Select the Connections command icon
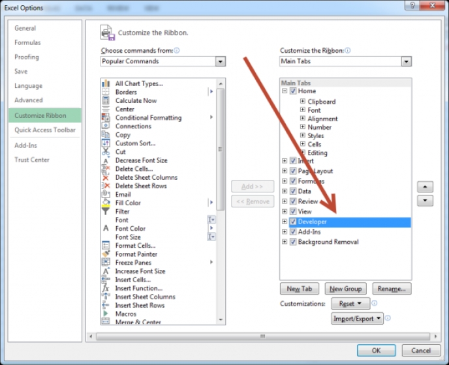 point(106,126)
